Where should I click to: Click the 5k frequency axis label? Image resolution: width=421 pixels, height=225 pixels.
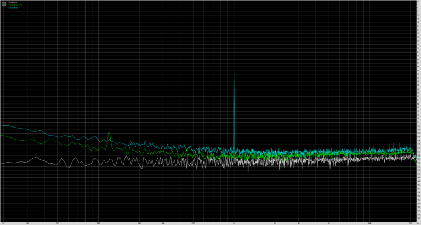[329, 223]
